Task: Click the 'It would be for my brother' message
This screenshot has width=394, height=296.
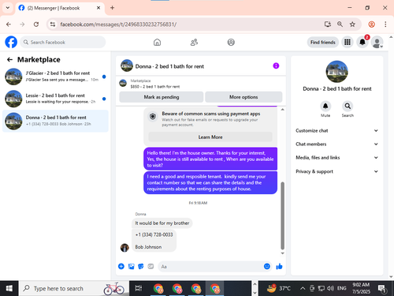Action: (x=162, y=223)
